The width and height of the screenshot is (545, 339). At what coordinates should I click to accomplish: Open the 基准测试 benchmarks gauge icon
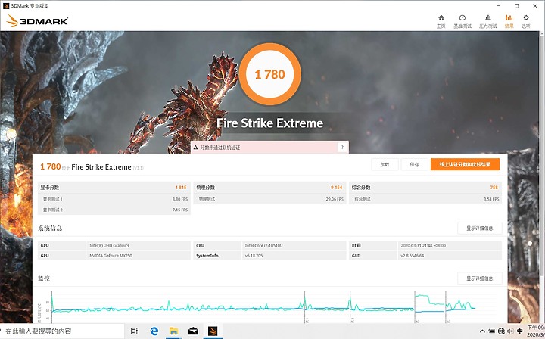click(x=462, y=21)
